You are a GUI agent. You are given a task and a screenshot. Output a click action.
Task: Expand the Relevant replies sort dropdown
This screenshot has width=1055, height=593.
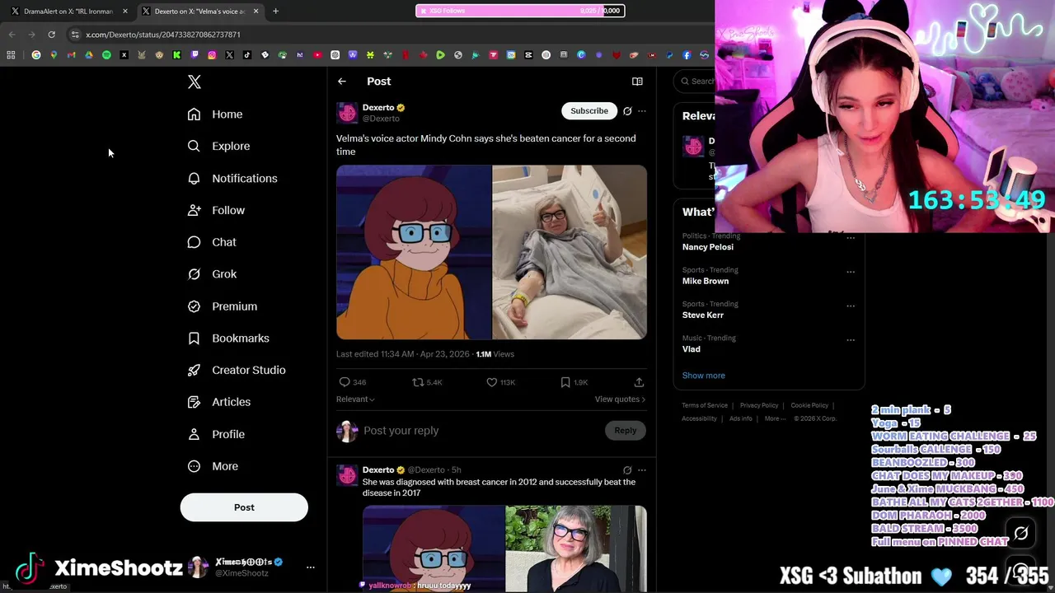355,399
